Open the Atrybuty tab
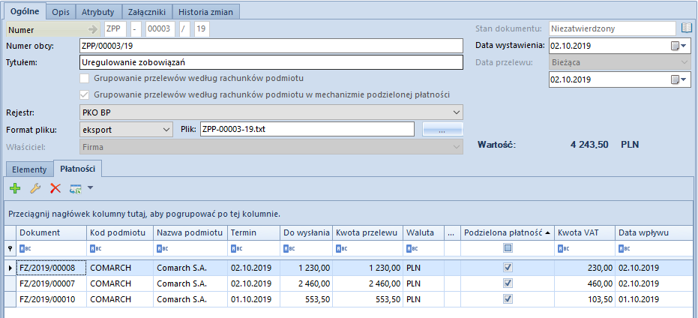The image size is (698, 318). [97, 12]
